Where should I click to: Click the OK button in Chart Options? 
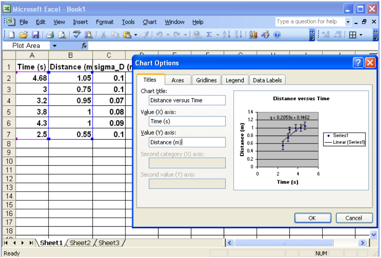point(313,218)
